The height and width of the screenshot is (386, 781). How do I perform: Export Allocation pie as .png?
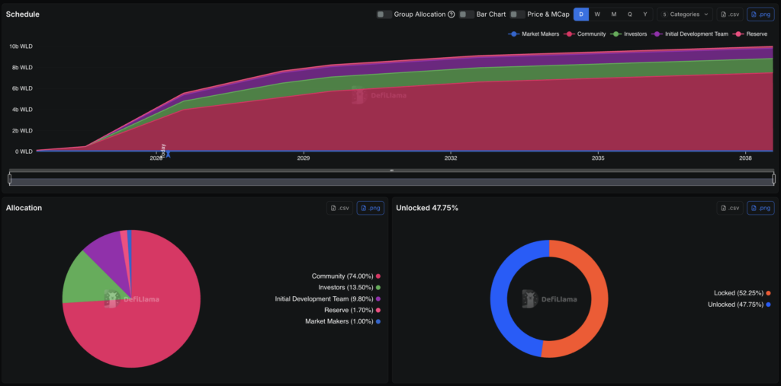(370, 208)
